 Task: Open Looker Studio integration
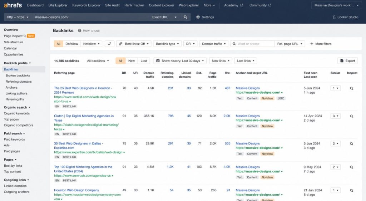345,17
